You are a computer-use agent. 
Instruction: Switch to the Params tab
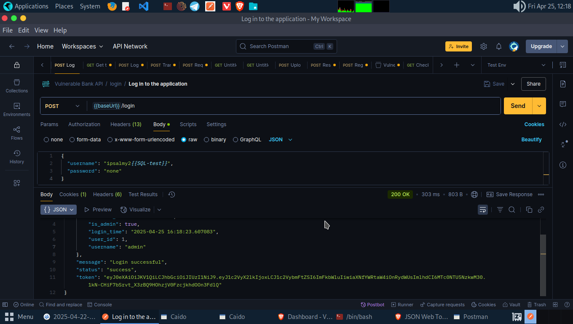point(49,124)
